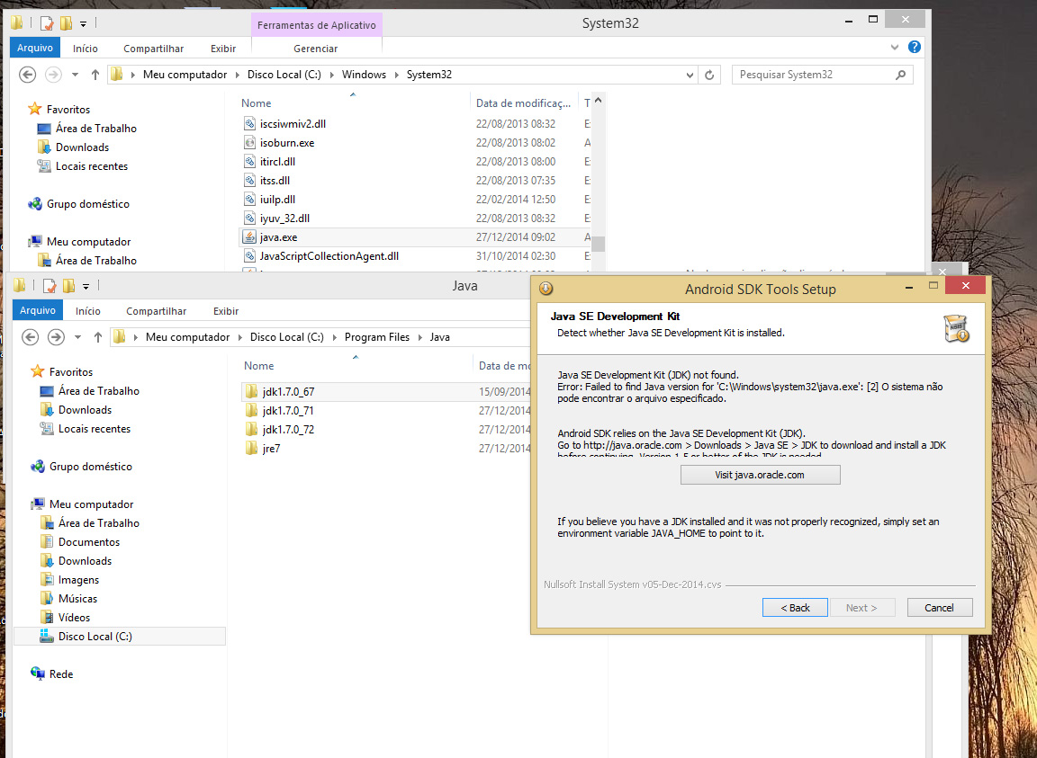Click the isoburn.exe icon in System32
1037x758 pixels.
point(249,143)
